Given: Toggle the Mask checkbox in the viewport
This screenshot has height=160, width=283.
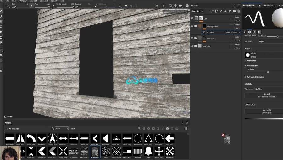Looking at the screenshot, I should 5,117.
